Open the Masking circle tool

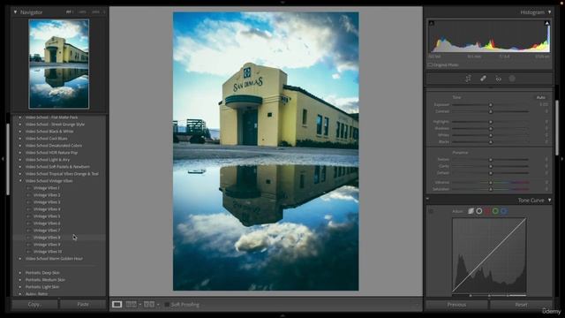(512, 79)
